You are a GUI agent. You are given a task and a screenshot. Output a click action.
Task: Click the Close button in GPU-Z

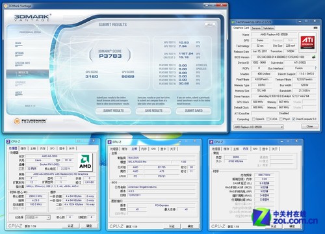[x=309, y=126]
